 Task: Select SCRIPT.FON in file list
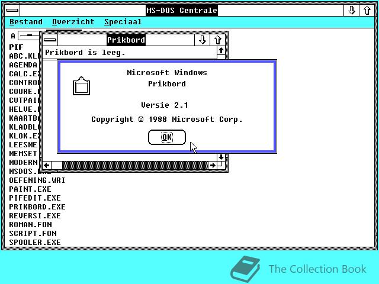pos(33,234)
